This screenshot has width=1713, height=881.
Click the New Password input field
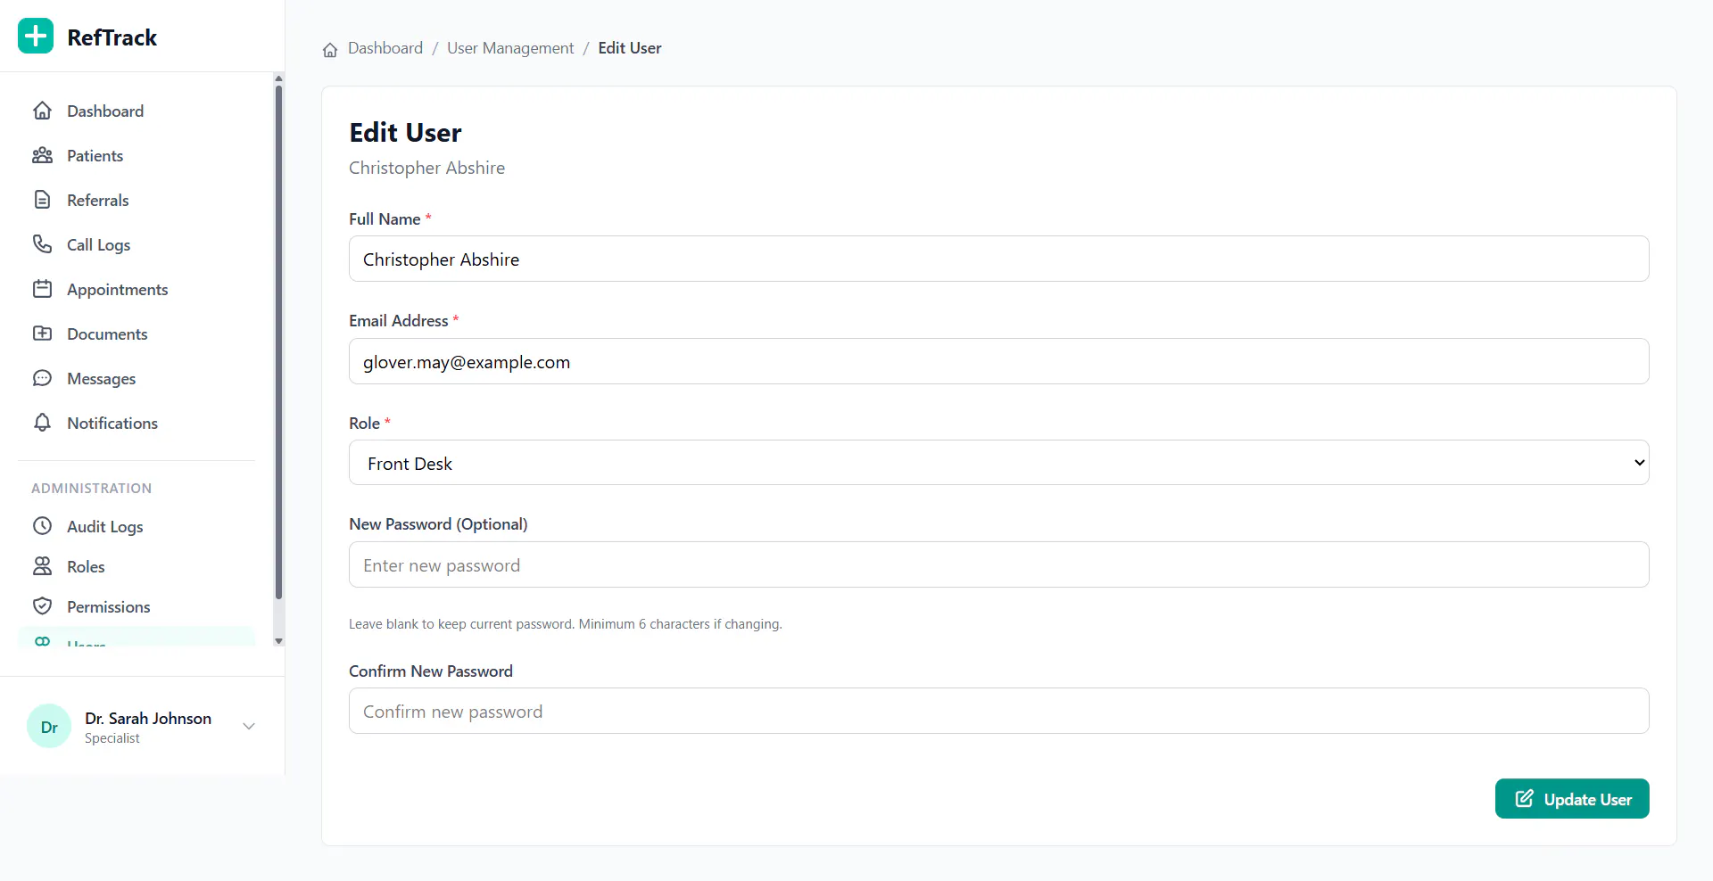tap(998, 564)
